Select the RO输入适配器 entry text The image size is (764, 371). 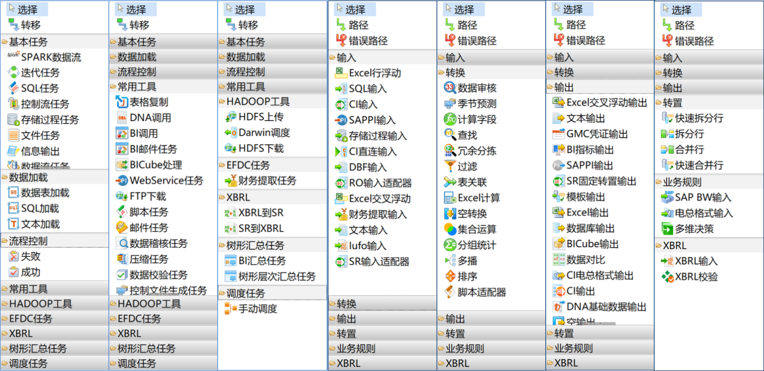[380, 183]
